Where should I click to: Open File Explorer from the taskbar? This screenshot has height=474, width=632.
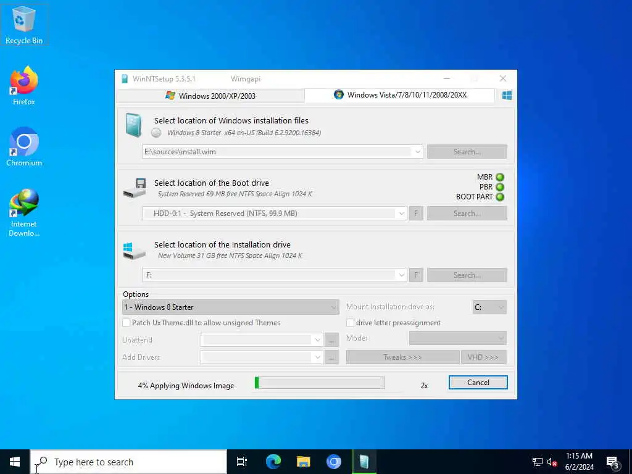point(303,462)
